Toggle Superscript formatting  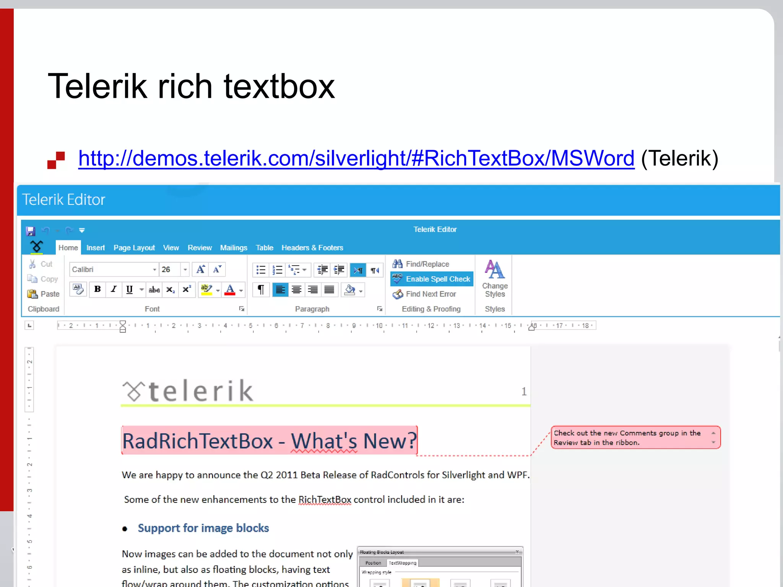pyautogui.click(x=187, y=289)
